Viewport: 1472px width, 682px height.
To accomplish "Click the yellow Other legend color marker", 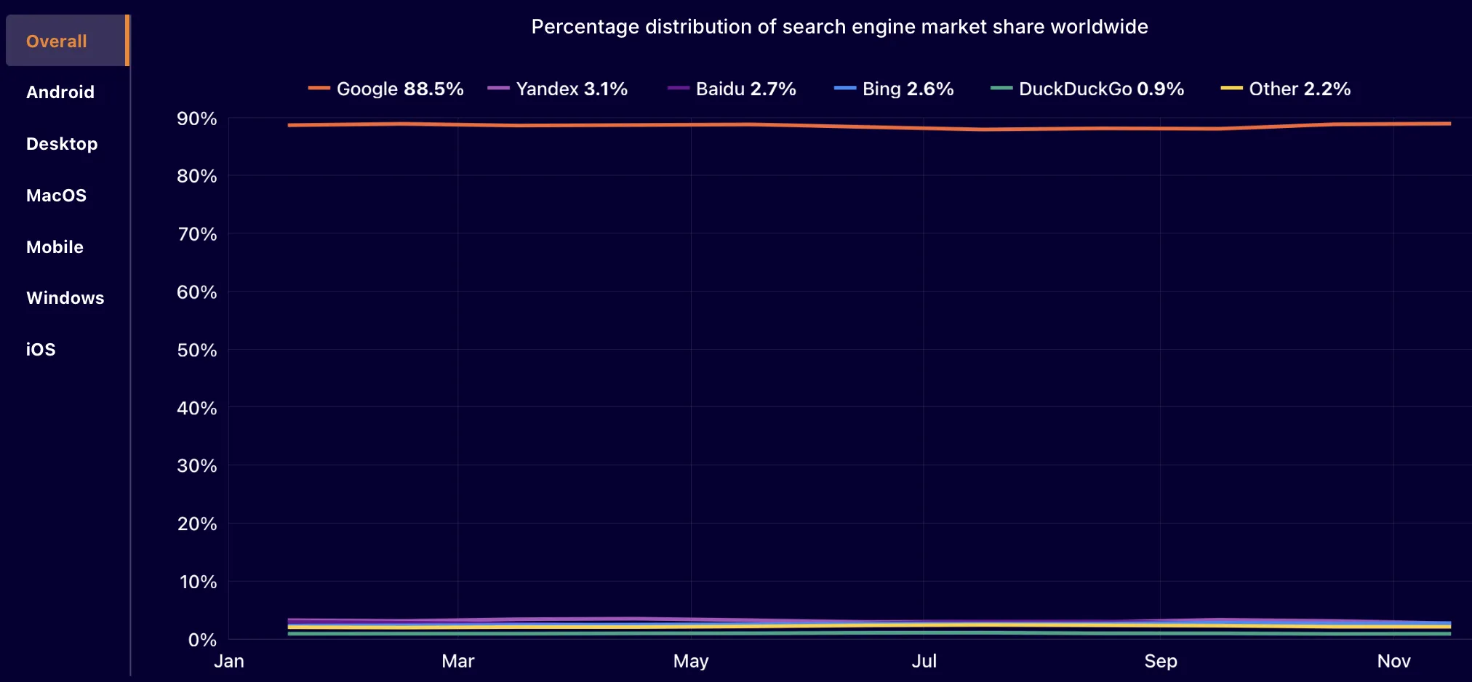I will [x=1231, y=88].
